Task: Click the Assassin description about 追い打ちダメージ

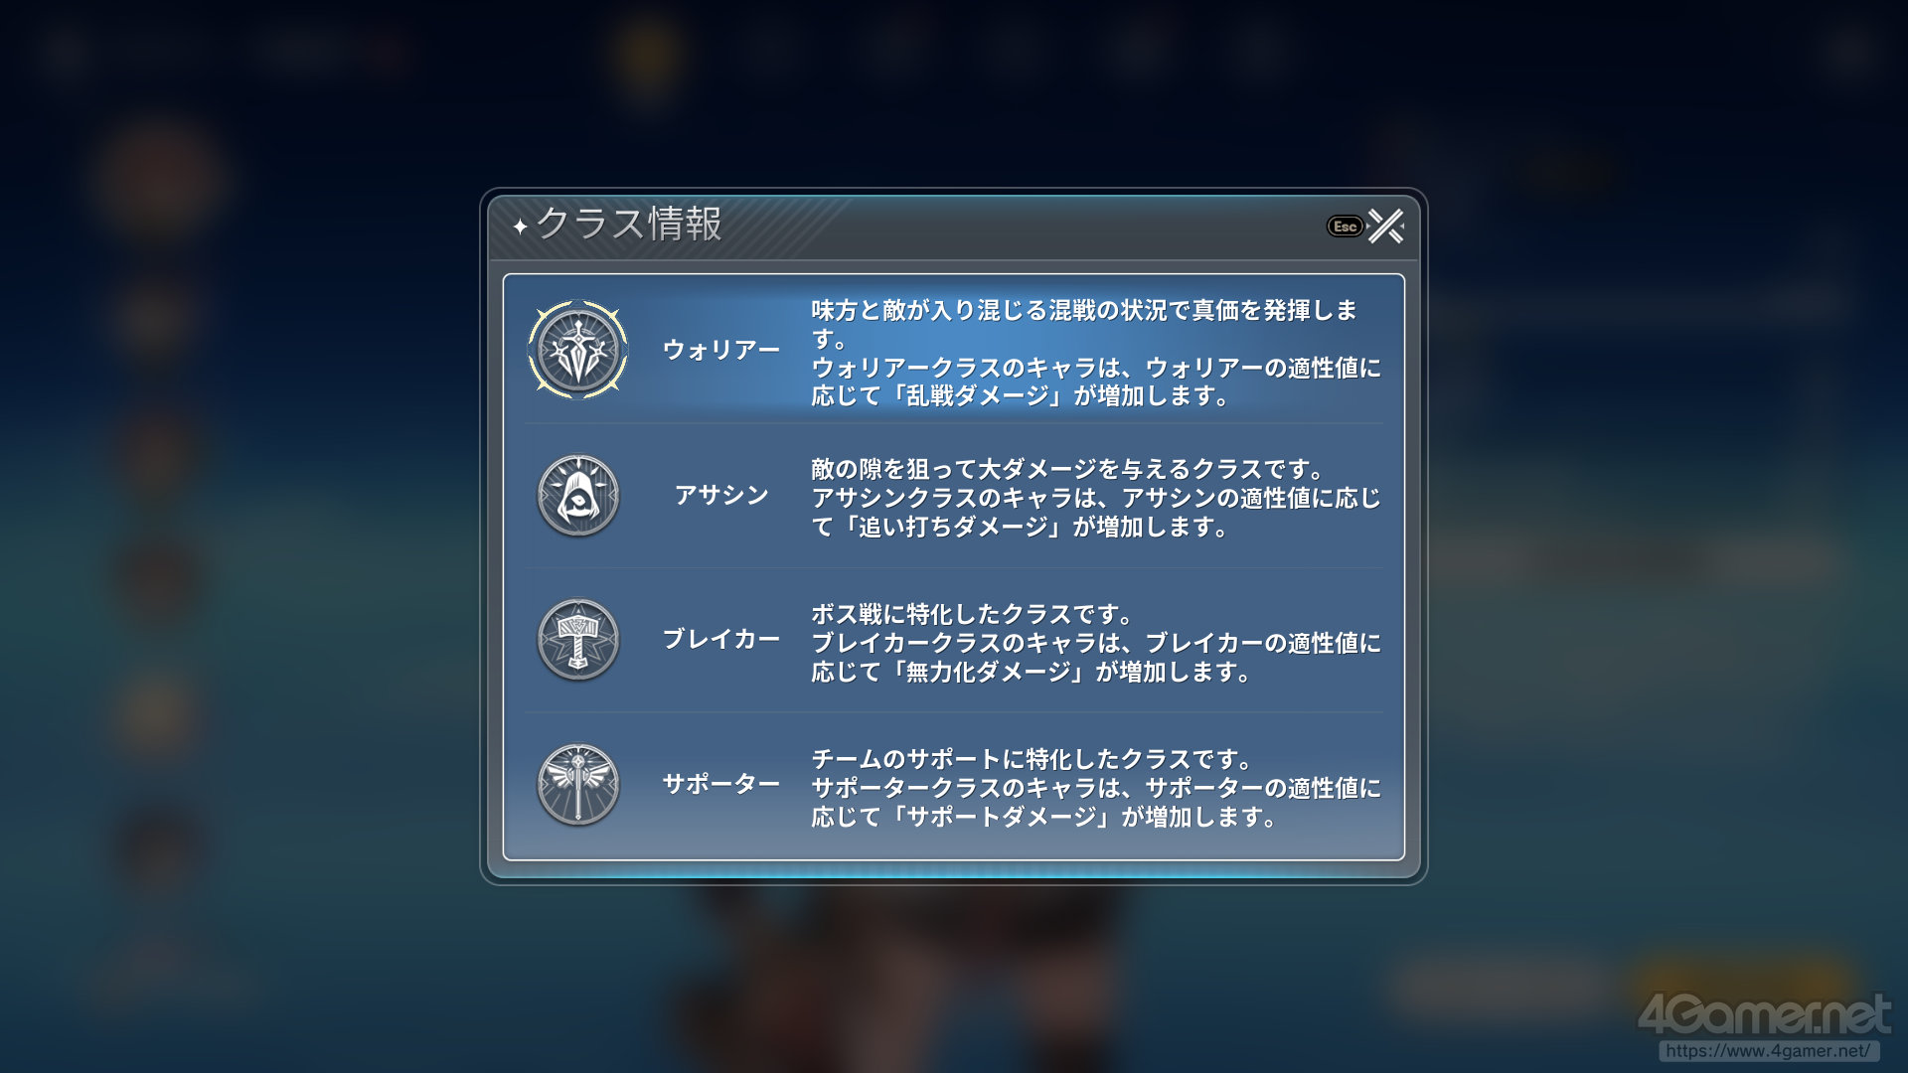Action: (1096, 498)
